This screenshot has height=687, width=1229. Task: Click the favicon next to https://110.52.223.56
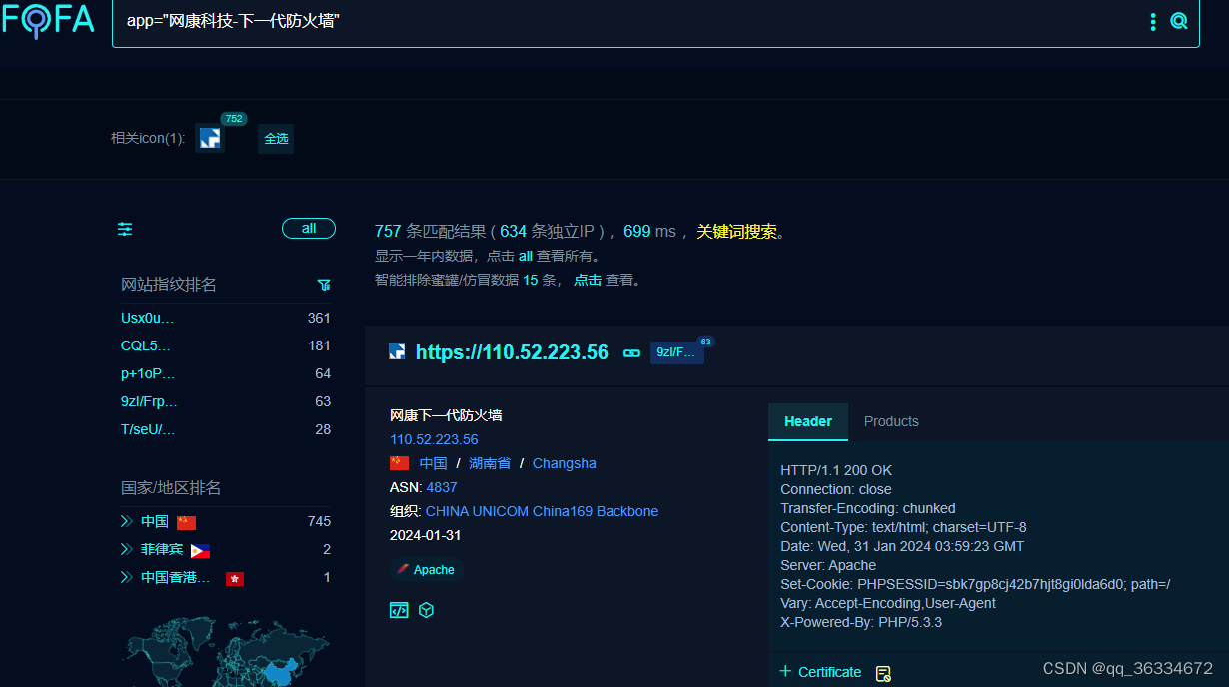(397, 351)
